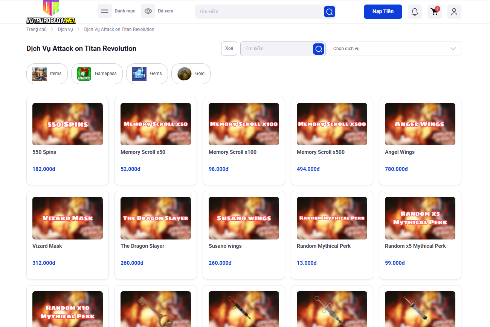Viewport: 490px width, 327px height.
Task: Click the Gamepass category icon
Action: pyautogui.click(x=84, y=74)
